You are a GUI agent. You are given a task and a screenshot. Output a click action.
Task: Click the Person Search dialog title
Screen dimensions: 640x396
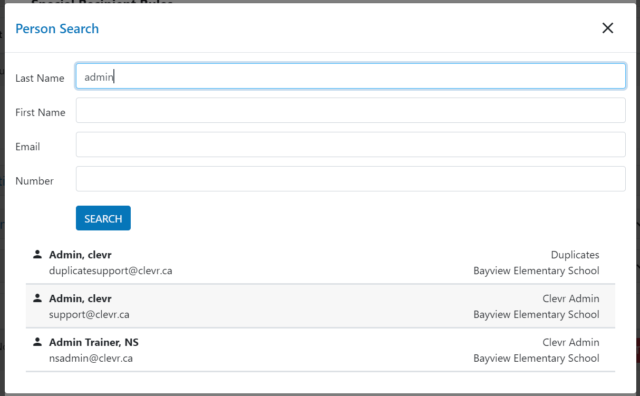pyautogui.click(x=57, y=28)
